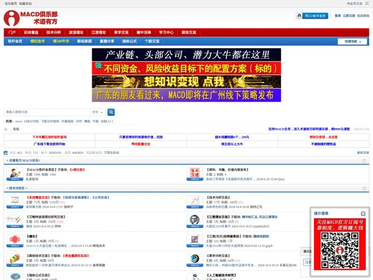Click the MACD俱乐部 site logo
The height and width of the screenshot is (280, 373).
[x=31, y=18]
